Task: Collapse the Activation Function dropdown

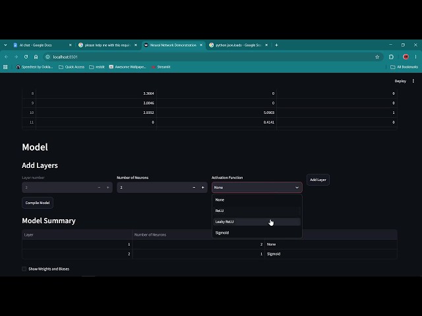Action: (x=297, y=188)
